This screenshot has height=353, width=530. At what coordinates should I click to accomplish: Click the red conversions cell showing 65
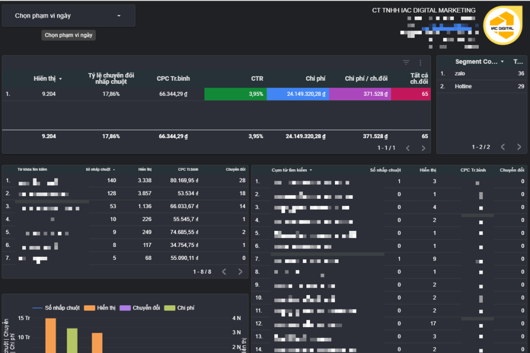coord(410,94)
